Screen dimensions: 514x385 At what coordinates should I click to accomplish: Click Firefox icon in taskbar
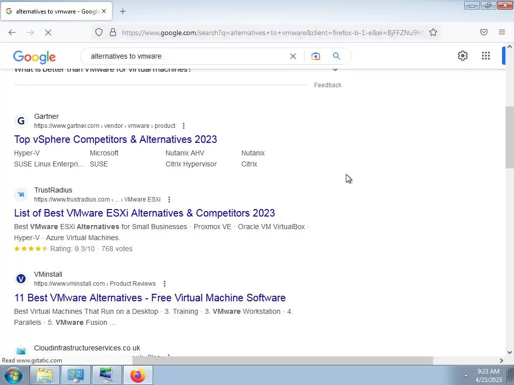(138, 375)
